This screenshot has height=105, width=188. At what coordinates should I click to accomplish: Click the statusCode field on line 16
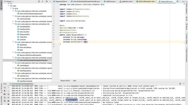coord(82,40)
